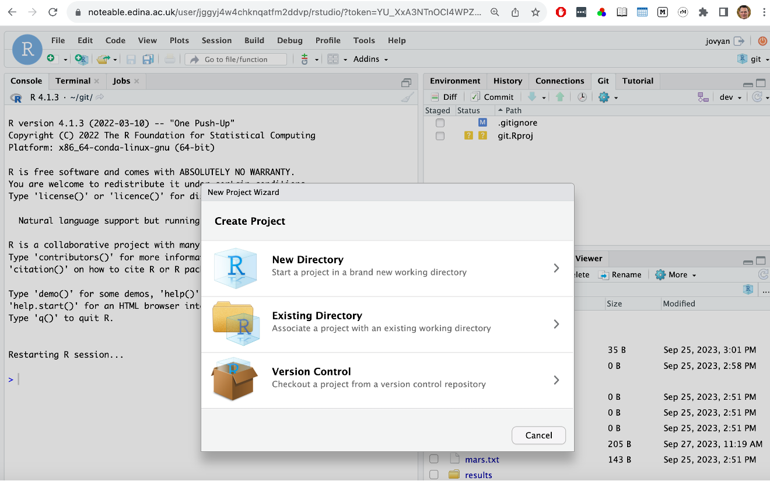The width and height of the screenshot is (770, 481).
Task: Click the Git Commit button
Action: coord(492,97)
